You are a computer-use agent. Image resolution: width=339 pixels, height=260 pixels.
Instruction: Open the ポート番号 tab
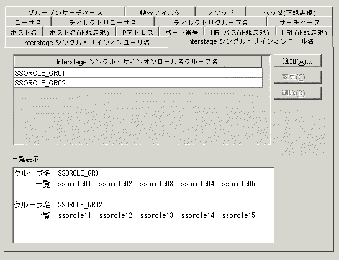(182, 32)
